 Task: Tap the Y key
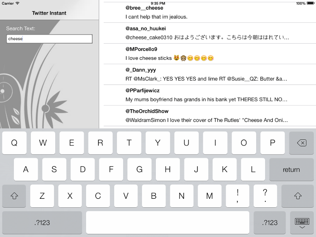click(158, 143)
